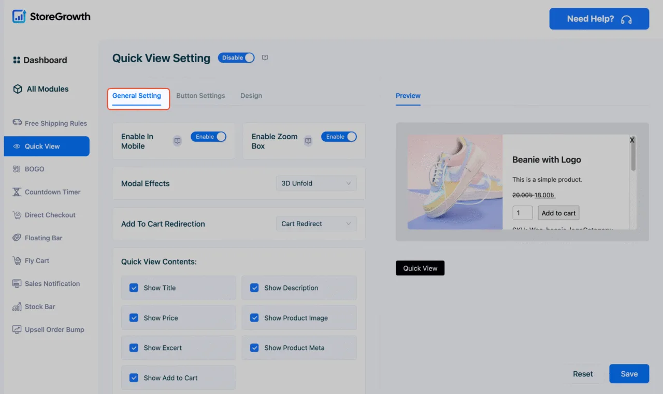Open All Modules from the sidebar
663x394 pixels.
(x=41, y=89)
